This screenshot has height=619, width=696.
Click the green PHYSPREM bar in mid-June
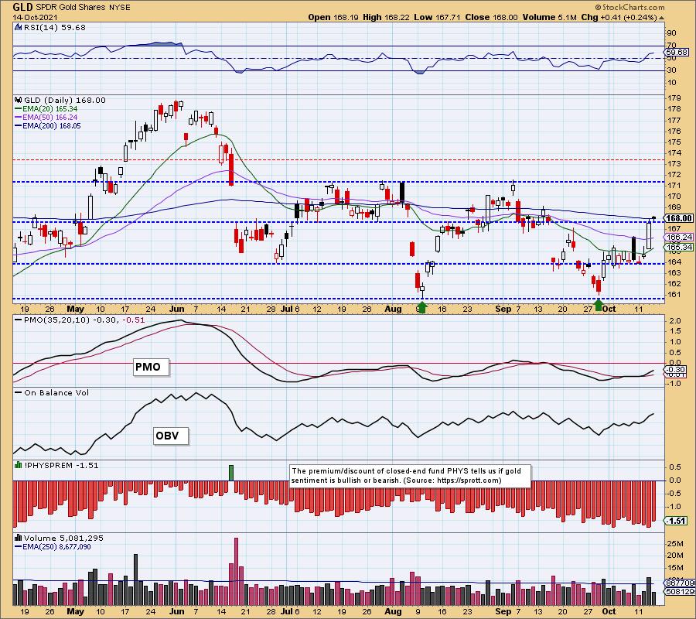[230, 473]
